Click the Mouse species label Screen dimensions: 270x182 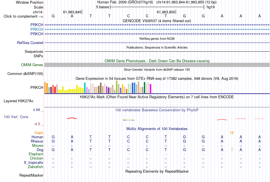pyautogui.click(x=38, y=146)
